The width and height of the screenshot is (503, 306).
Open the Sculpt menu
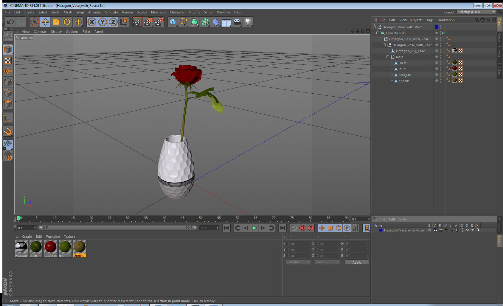click(142, 12)
